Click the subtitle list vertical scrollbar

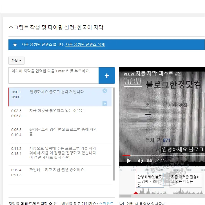(114, 134)
